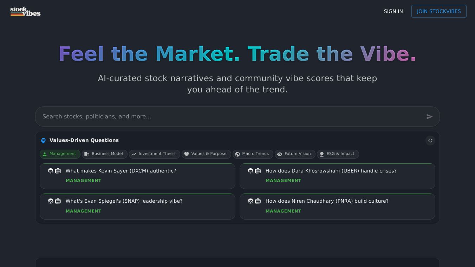Choose the Future Vision category chip
The height and width of the screenshot is (267, 475).
295,154
